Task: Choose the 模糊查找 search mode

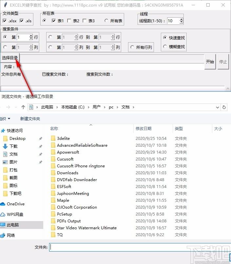Action: coord(165,47)
